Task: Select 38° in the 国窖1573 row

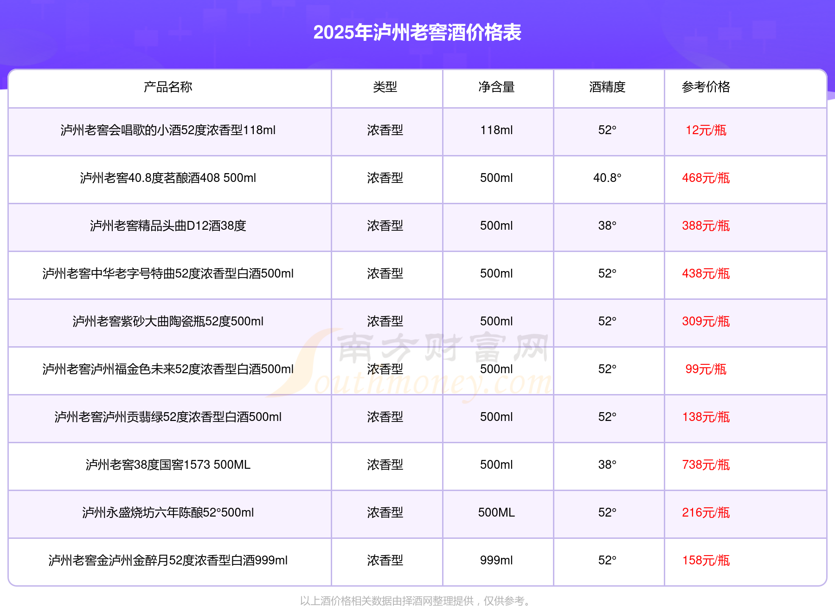Action: coord(607,465)
